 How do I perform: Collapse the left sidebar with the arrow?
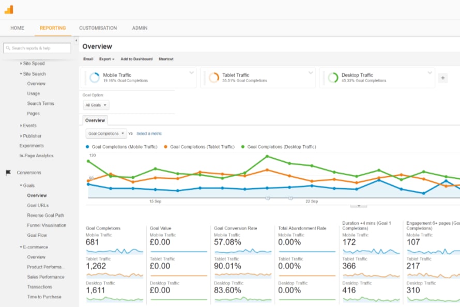click(x=76, y=40)
